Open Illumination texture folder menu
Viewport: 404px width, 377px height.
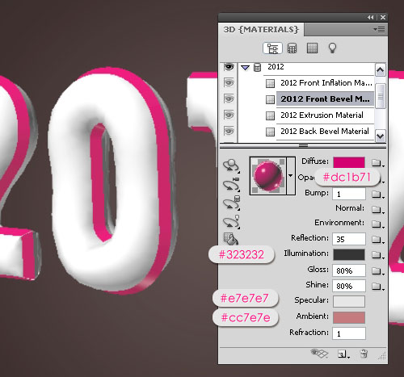pos(377,254)
